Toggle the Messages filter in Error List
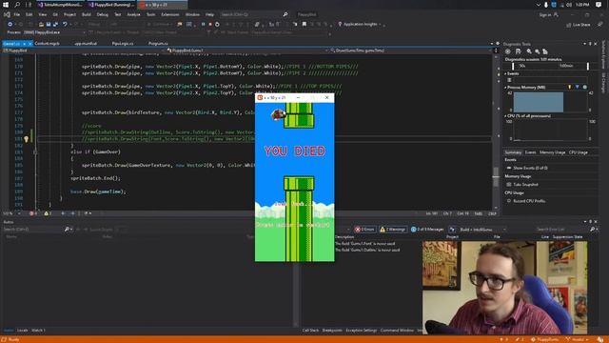Image resolution: width=609 pixels, height=343 pixels. point(427,230)
